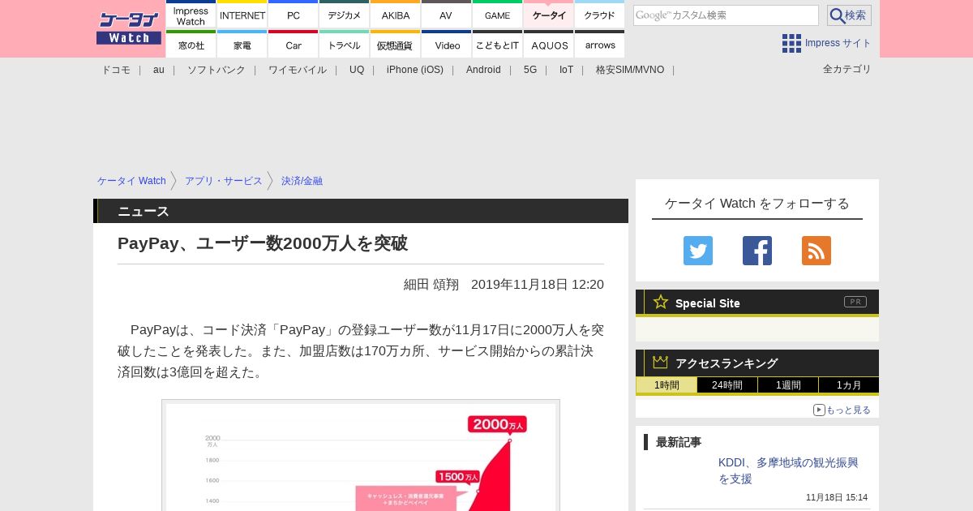Open the GAME nav tab
Viewport: 973px width, 511px height.
[498, 15]
